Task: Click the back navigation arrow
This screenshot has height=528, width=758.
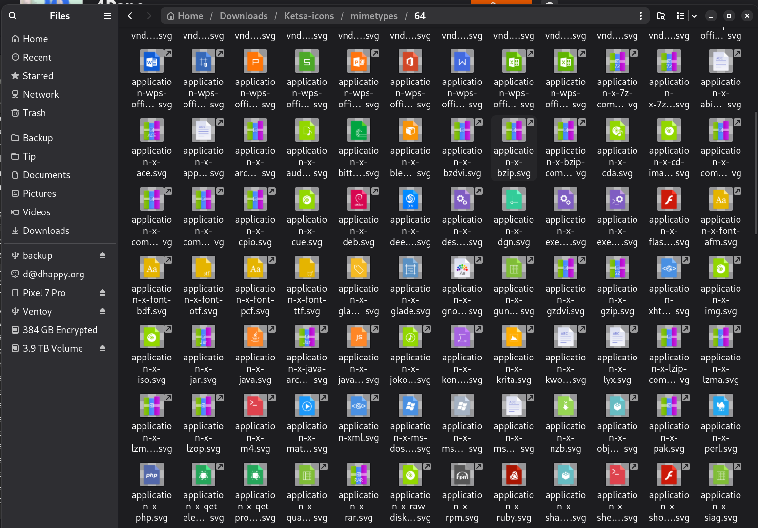Action: click(130, 16)
